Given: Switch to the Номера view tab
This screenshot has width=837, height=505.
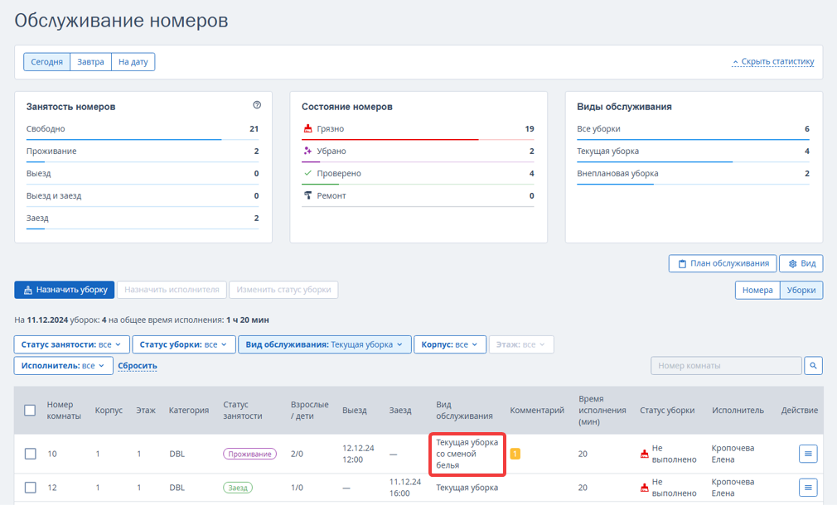Looking at the screenshot, I should click(757, 290).
